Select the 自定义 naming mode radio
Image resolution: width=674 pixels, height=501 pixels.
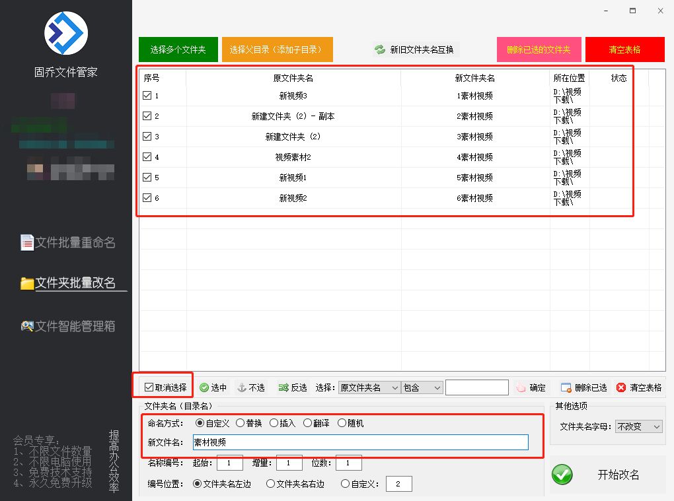pyautogui.click(x=200, y=423)
